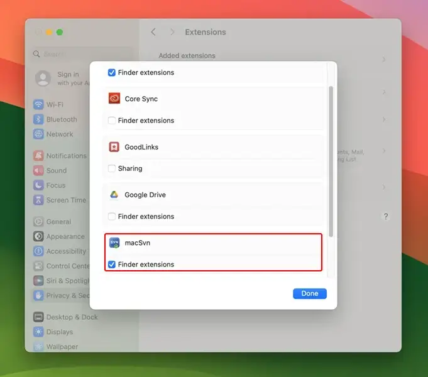Select the Control Center icon

[38, 266]
